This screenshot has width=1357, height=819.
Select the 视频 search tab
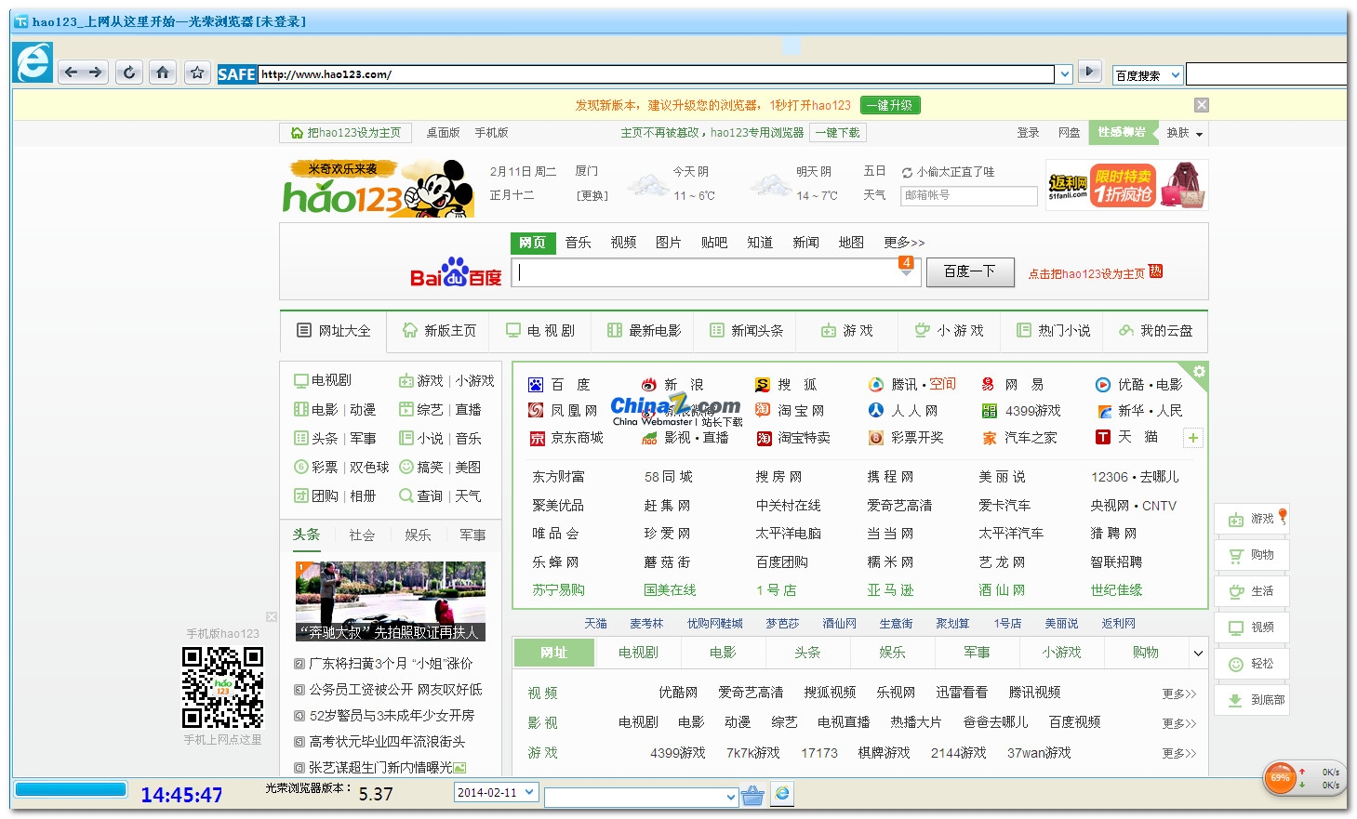point(624,243)
